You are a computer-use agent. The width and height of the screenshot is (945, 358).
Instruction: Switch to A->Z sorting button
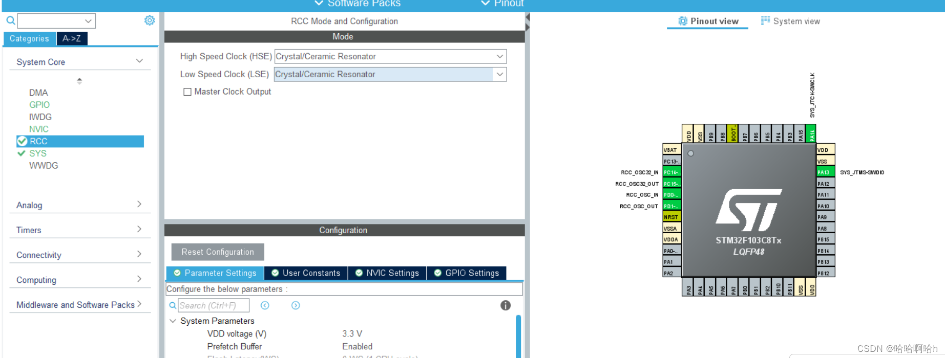pos(72,38)
